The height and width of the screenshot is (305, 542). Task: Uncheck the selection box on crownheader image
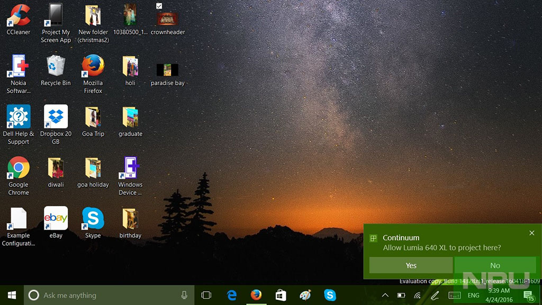[159, 6]
